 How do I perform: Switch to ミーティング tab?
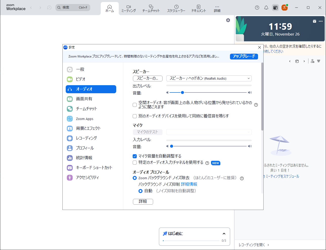[x=128, y=9]
